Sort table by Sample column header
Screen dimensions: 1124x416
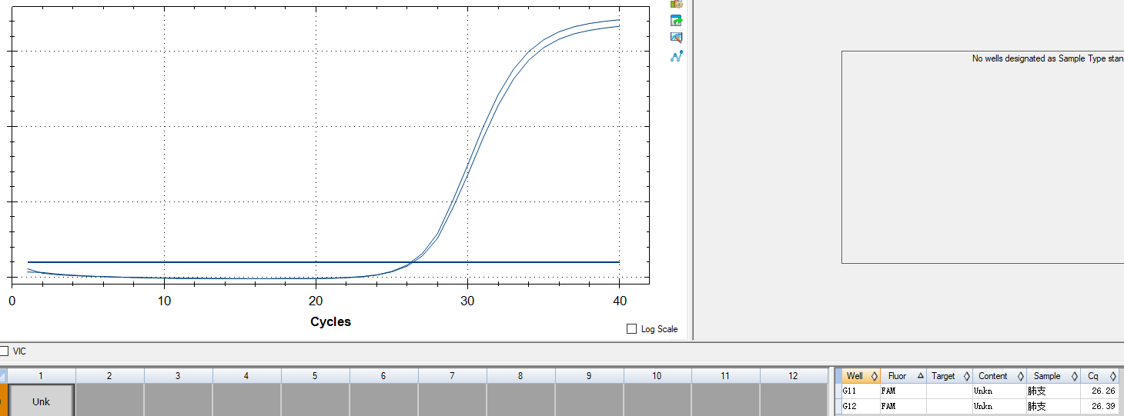[x=1053, y=376]
